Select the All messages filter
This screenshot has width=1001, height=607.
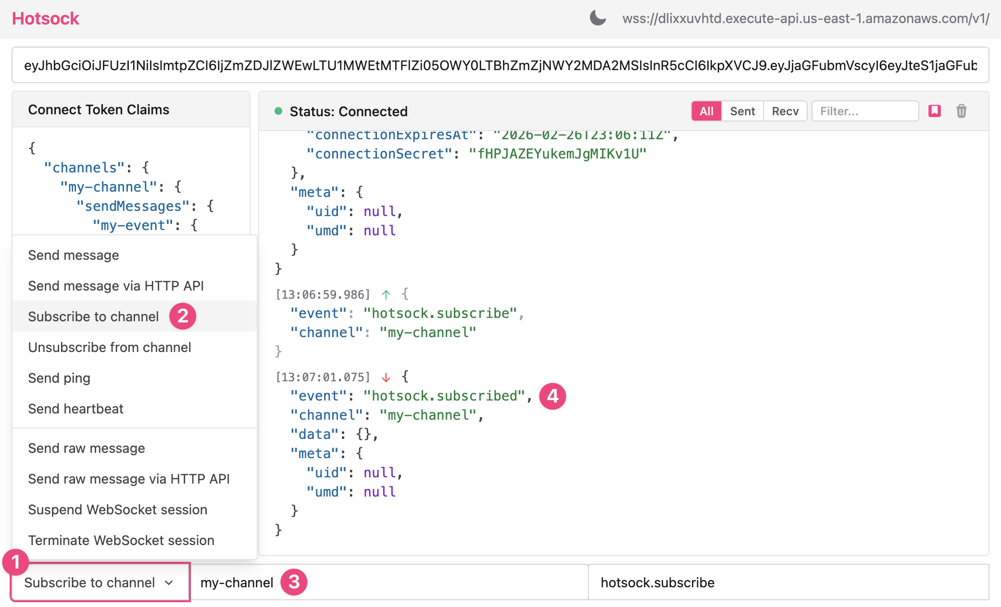coord(706,111)
